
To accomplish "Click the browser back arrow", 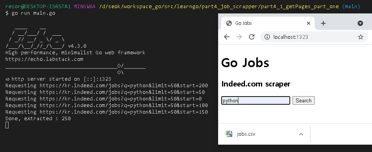I will [x=227, y=37].
